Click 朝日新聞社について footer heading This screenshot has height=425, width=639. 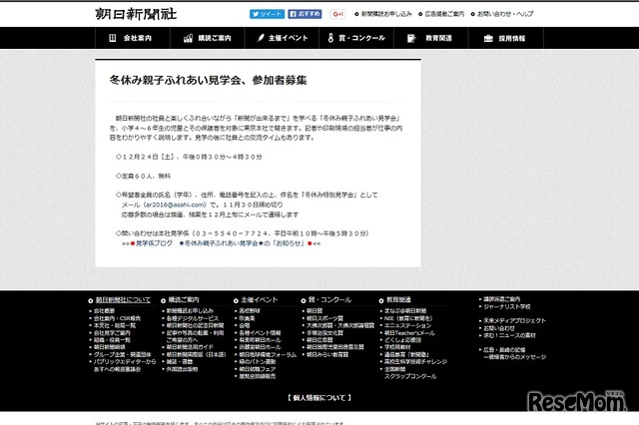click(123, 299)
